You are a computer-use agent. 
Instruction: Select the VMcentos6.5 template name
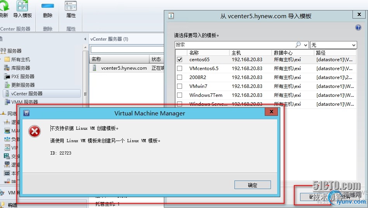click(204, 69)
